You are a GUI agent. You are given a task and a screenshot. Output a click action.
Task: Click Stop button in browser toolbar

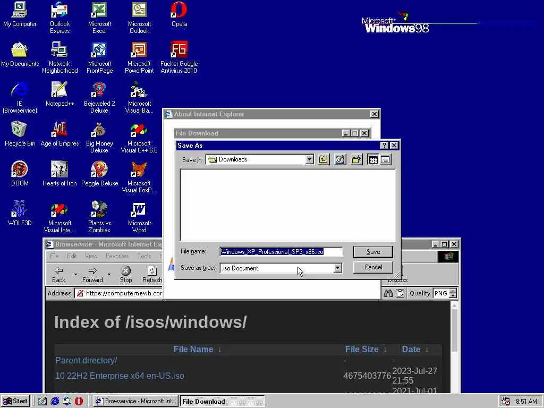click(x=125, y=275)
